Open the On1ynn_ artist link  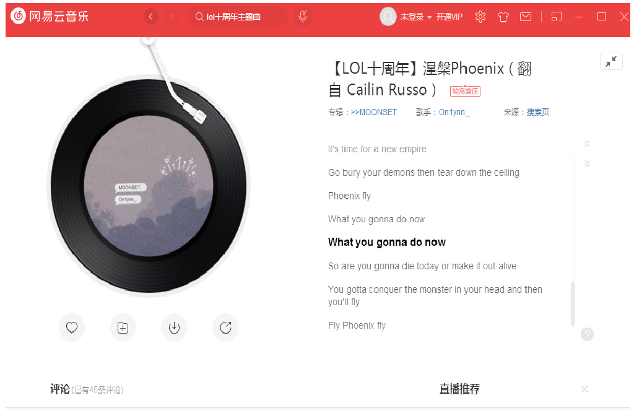pyautogui.click(x=454, y=113)
